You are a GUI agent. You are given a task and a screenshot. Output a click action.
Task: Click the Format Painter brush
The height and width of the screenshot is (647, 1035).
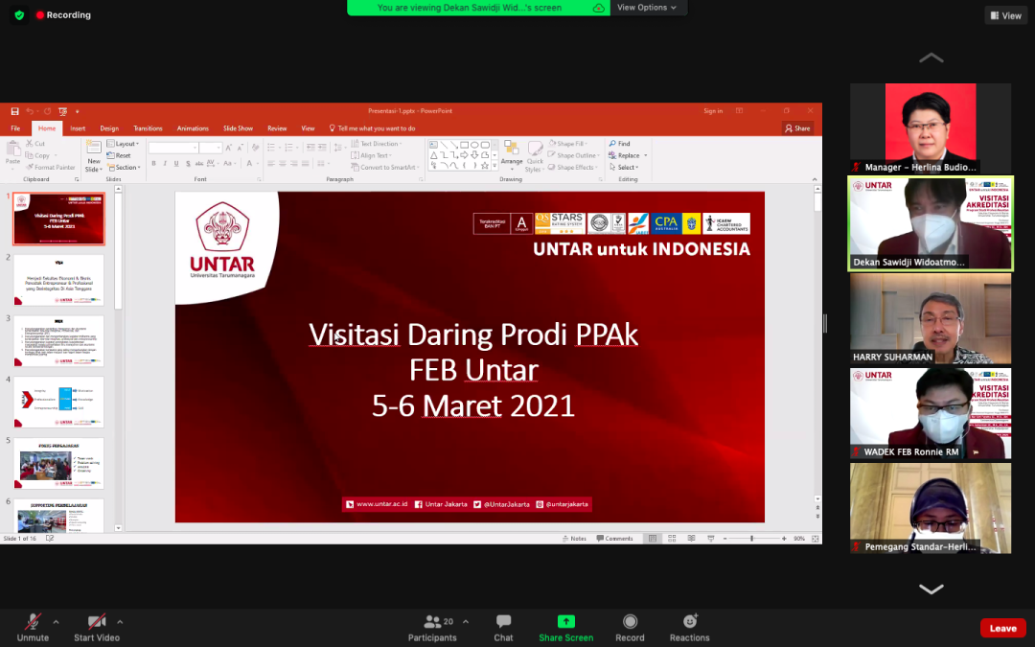[50, 167]
